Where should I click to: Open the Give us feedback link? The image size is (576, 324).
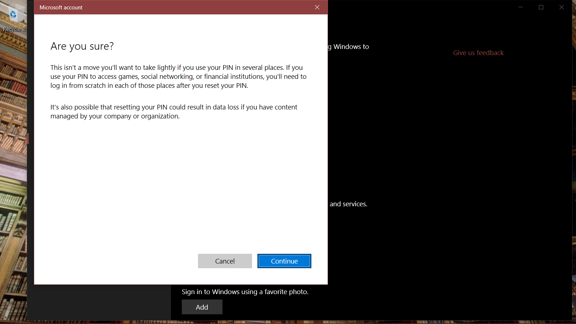(478, 53)
